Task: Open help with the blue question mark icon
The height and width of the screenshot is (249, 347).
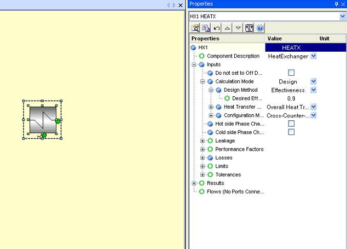Action: coord(260,28)
